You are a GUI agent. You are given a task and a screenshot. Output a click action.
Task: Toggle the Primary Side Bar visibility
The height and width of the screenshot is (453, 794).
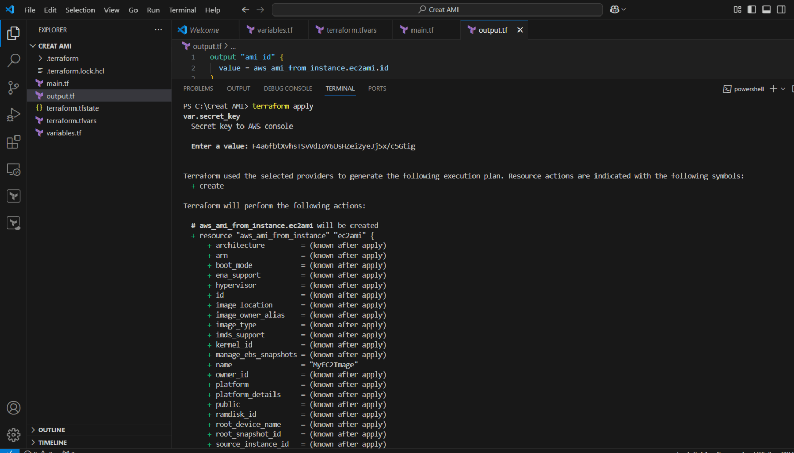[x=752, y=9]
